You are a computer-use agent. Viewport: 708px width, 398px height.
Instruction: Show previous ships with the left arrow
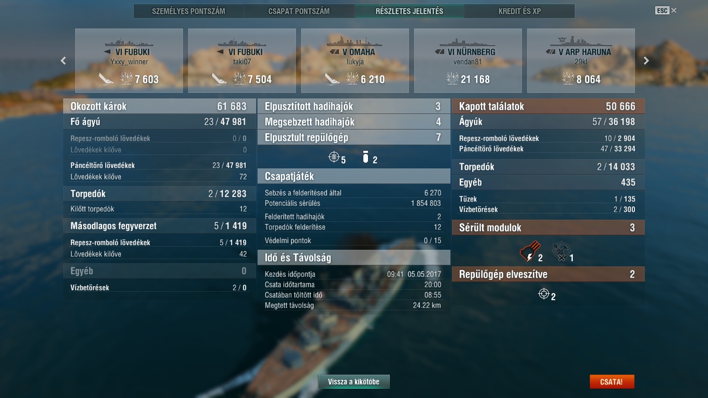click(63, 61)
